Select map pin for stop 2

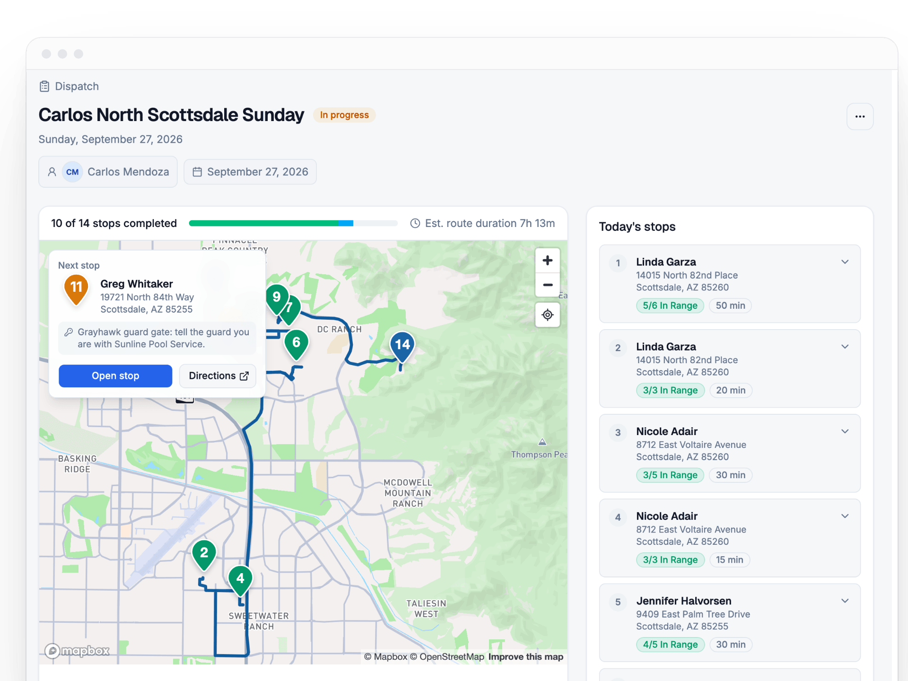coord(204,555)
